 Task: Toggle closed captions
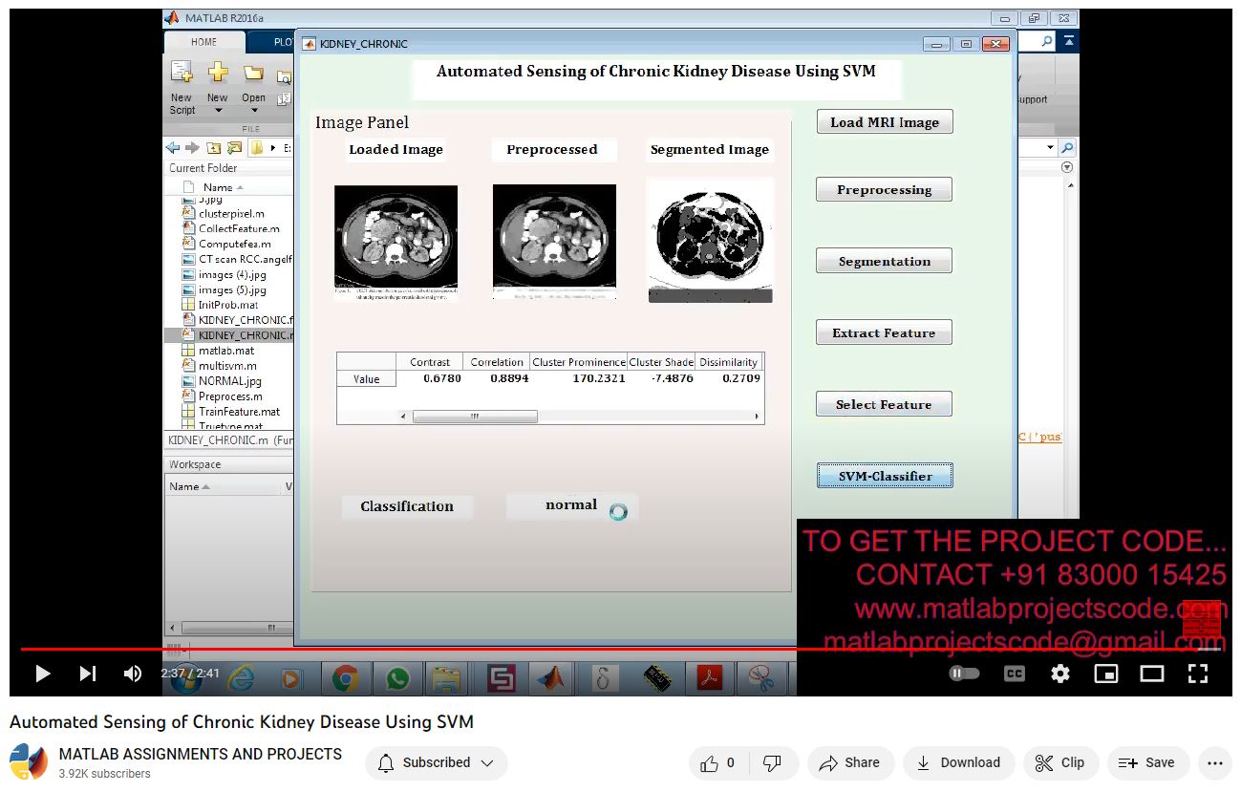1015,674
